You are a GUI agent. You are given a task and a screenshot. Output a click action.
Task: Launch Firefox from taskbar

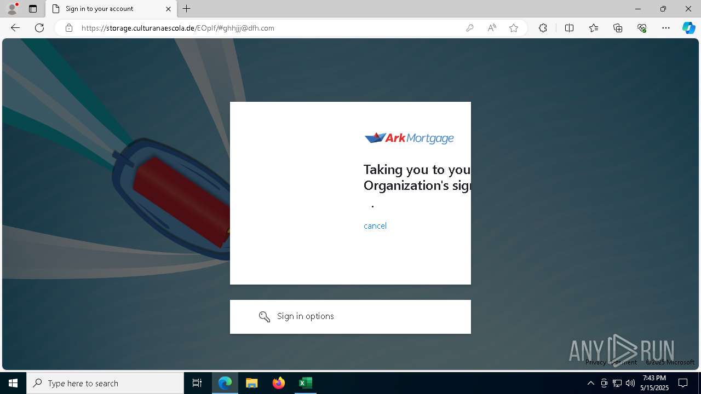[279, 383]
